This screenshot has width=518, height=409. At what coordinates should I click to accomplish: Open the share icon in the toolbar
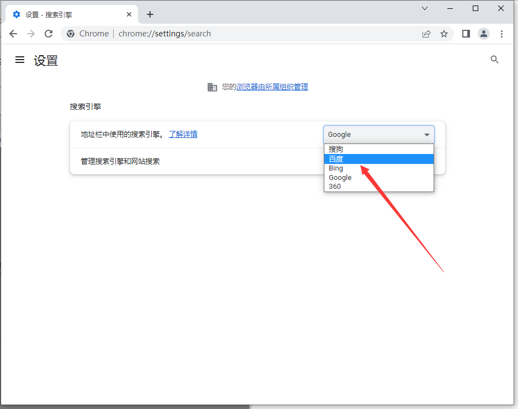[426, 34]
